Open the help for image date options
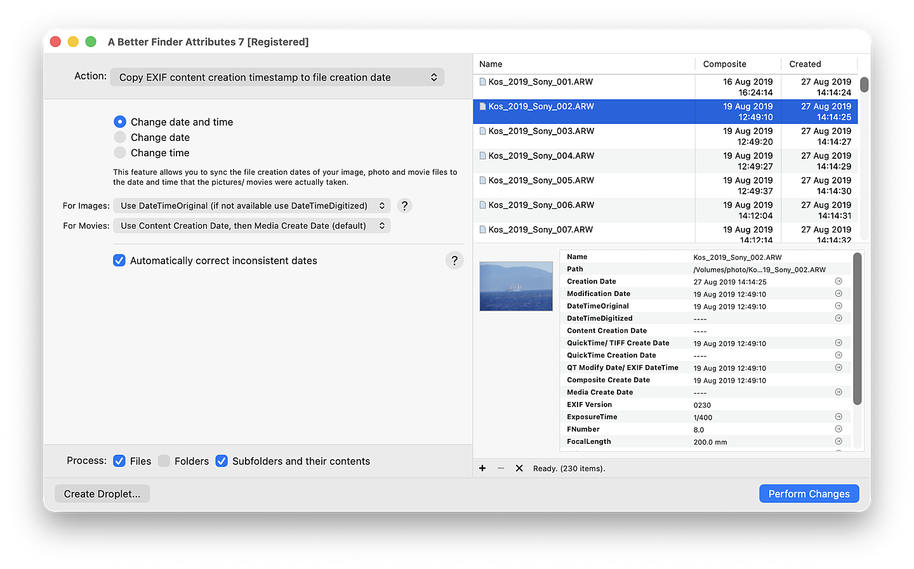Viewport: 914px width, 569px height. (404, 206)
